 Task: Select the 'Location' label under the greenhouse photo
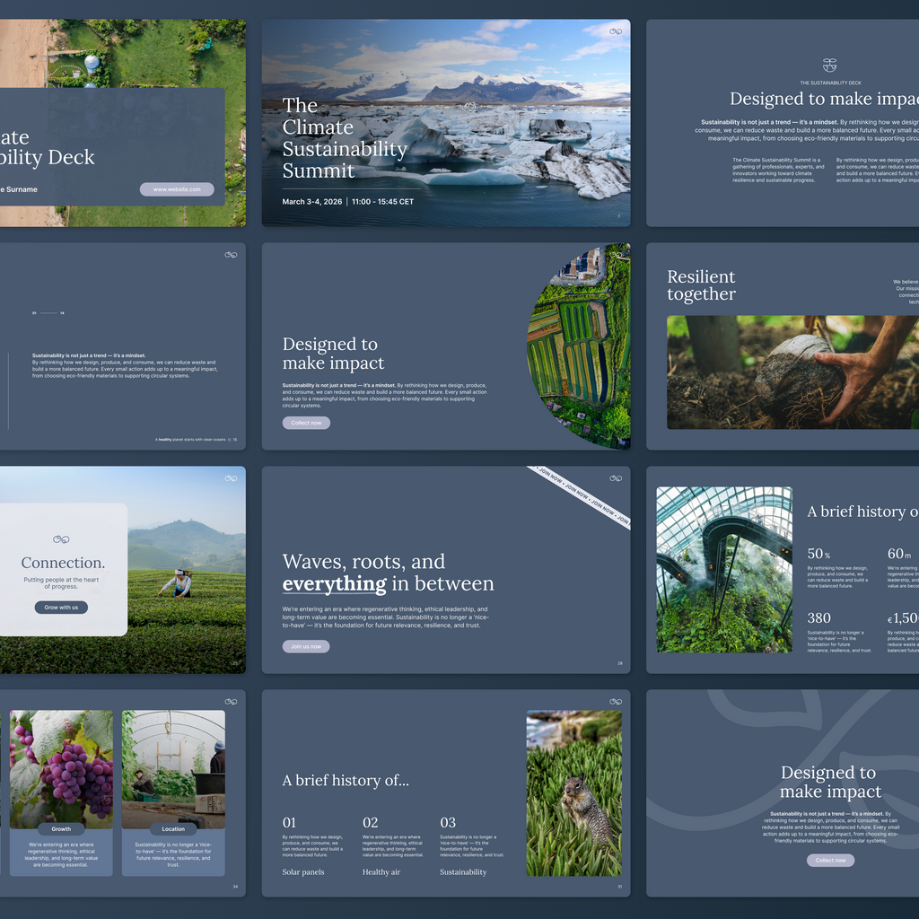pyautogui.click(x=173, y=829)
